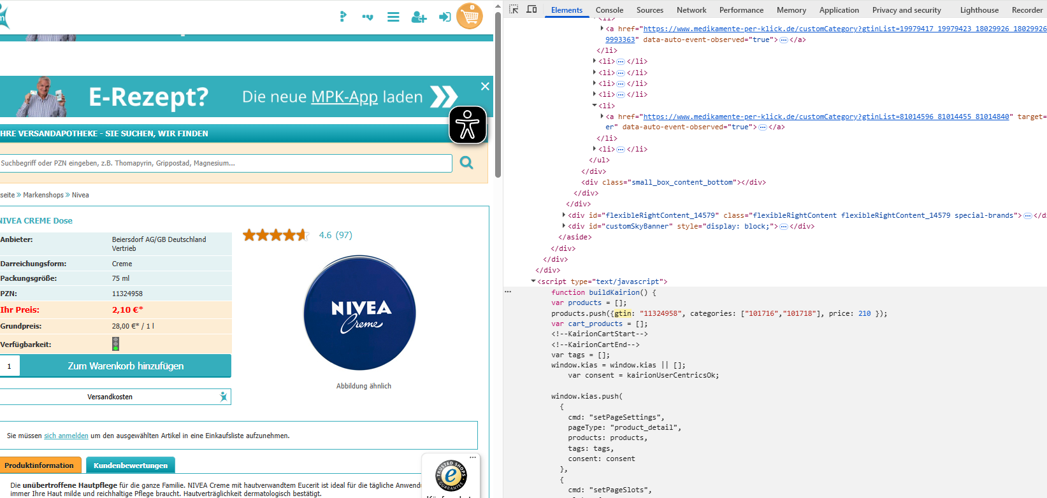The width and height of the screenshot is (1047, 498).
Task: Click the pageType "product_detail" code line
Action: 625,427
